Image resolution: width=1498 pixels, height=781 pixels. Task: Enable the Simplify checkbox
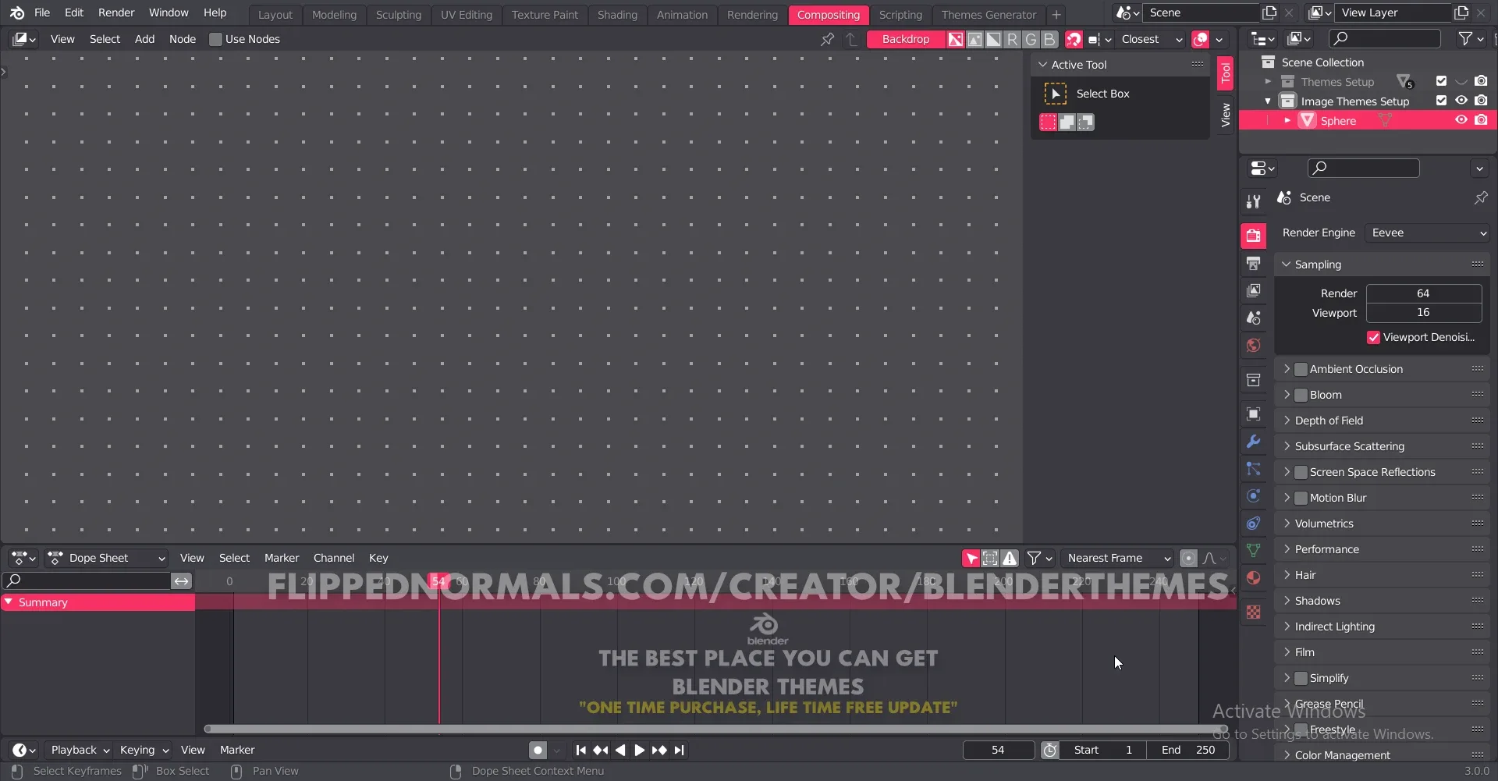[x=1301, y=678]
